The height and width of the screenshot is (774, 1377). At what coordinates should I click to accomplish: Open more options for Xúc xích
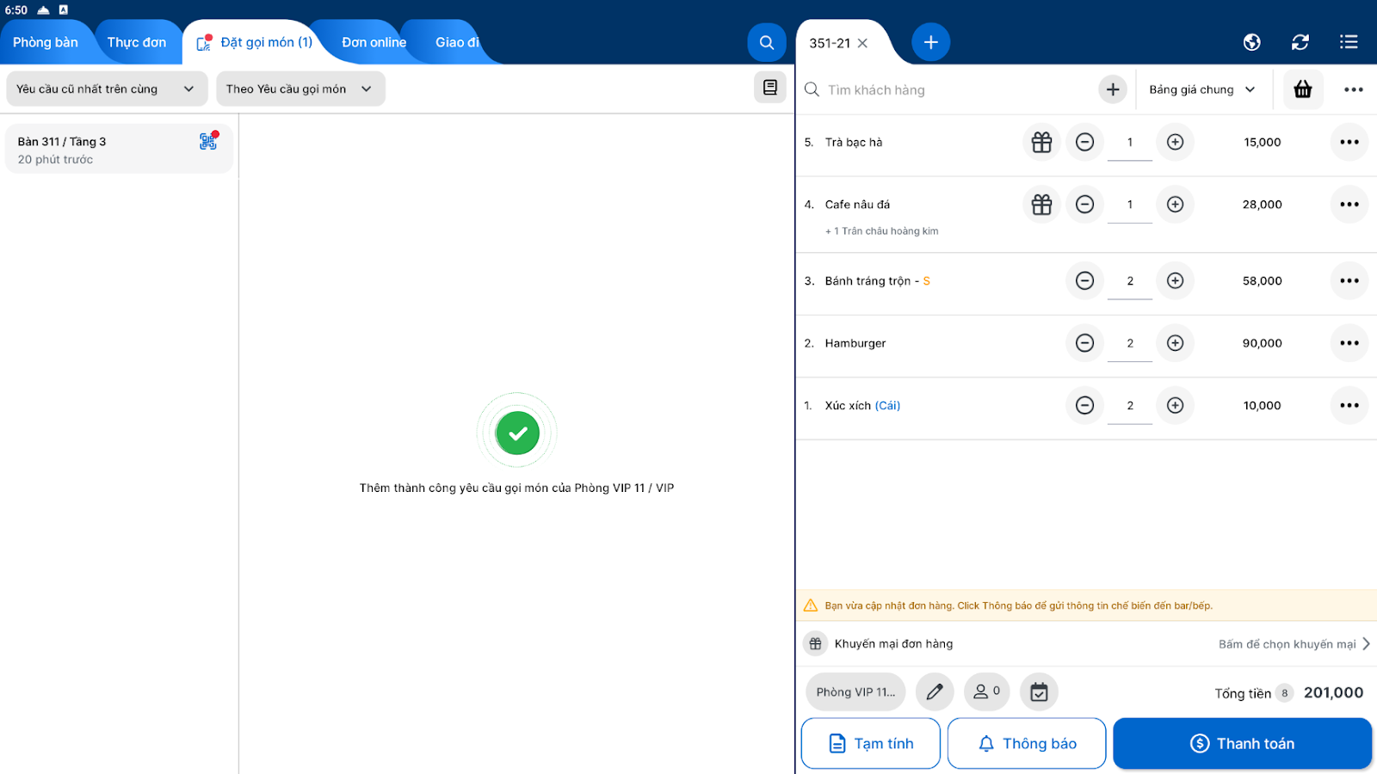point(1349,405)
